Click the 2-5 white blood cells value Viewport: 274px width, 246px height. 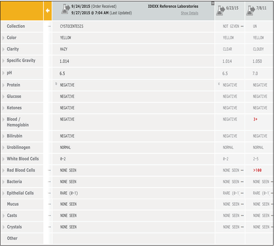coord(256,159)
